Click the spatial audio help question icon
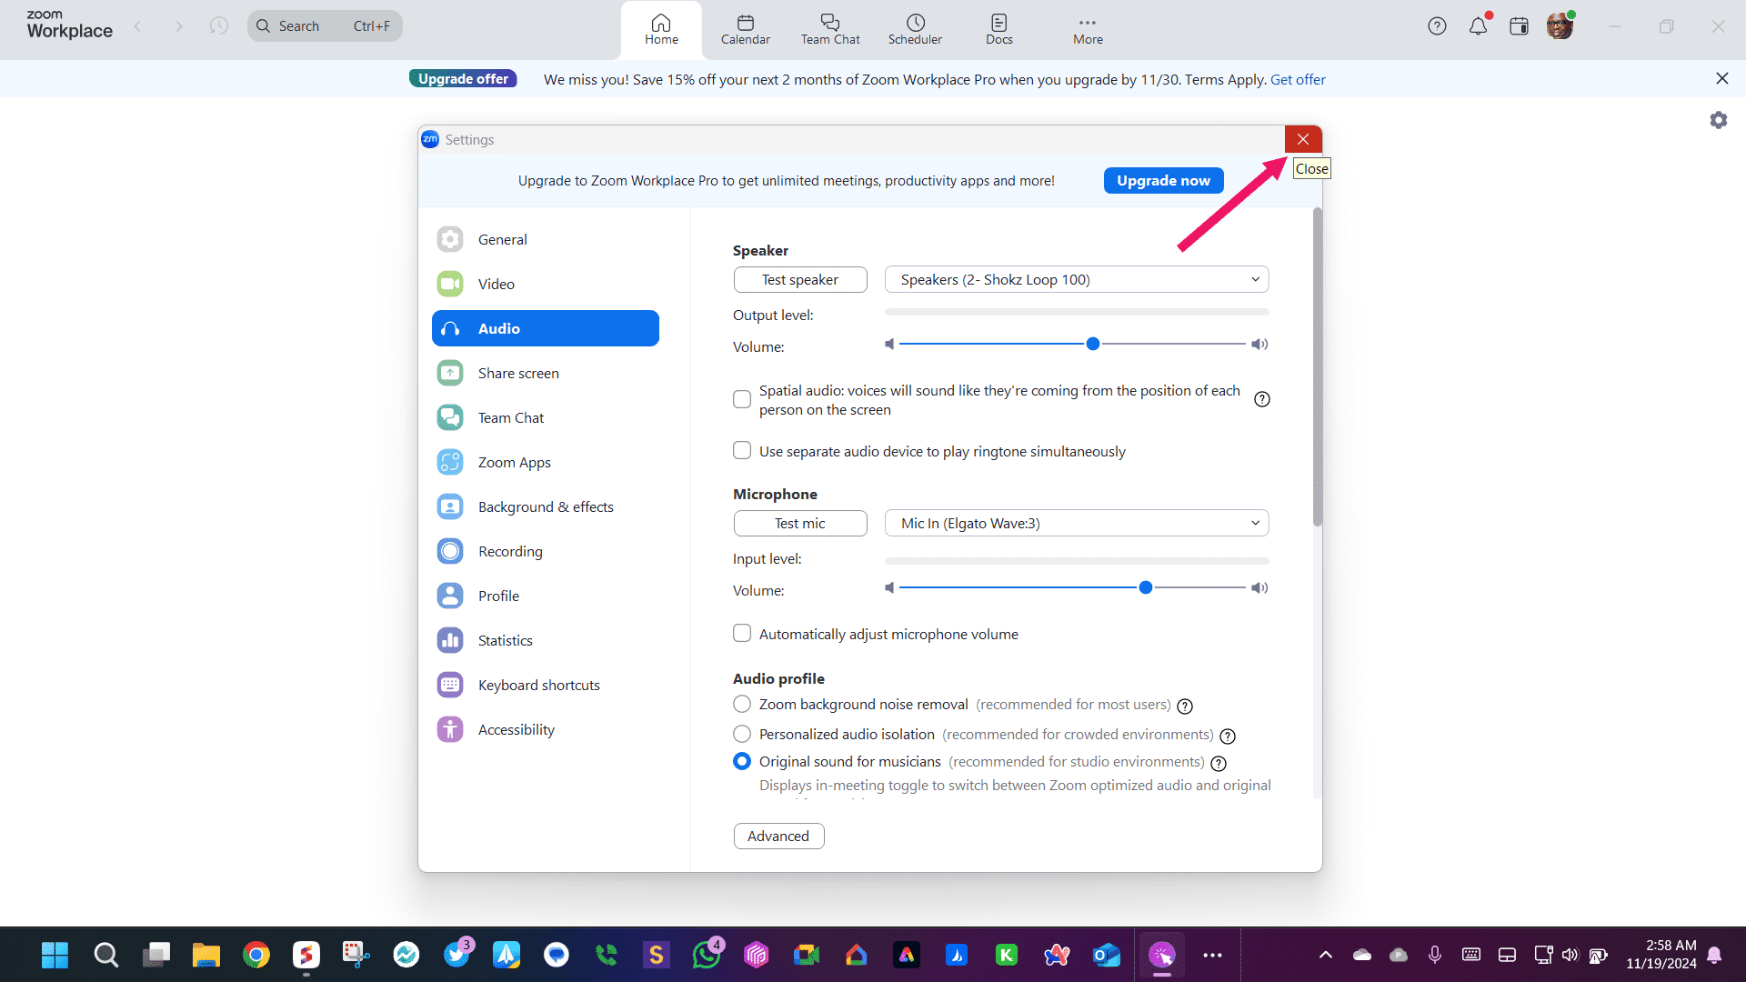Image resolution: width=1746 pixels, height=982 pixels. point(1262,399)
